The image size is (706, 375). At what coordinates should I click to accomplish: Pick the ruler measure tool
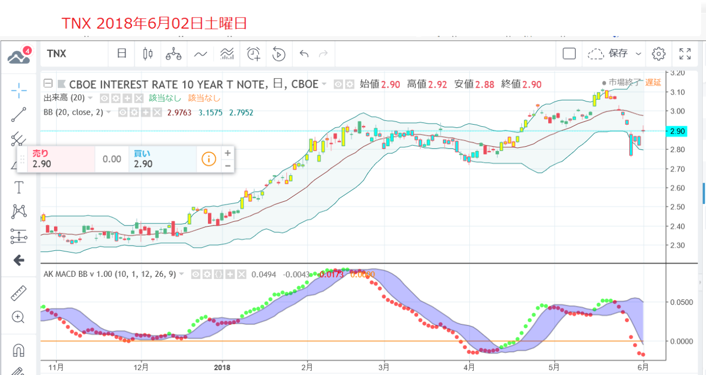coord(19,293)
